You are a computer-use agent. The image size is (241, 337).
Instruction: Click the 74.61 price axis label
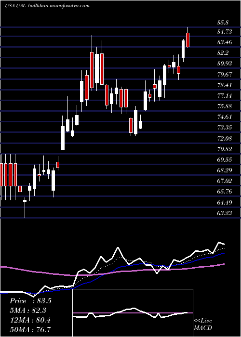[x=225, y=117]
